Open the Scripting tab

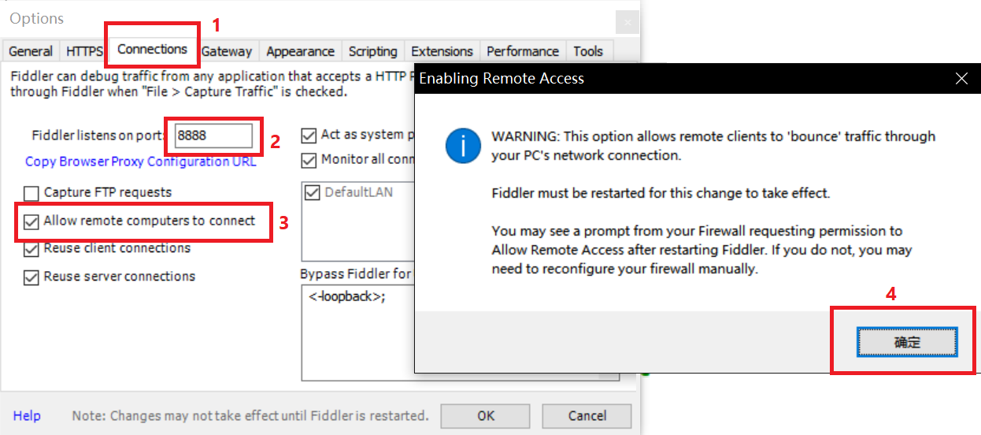(x=372, y=52)
